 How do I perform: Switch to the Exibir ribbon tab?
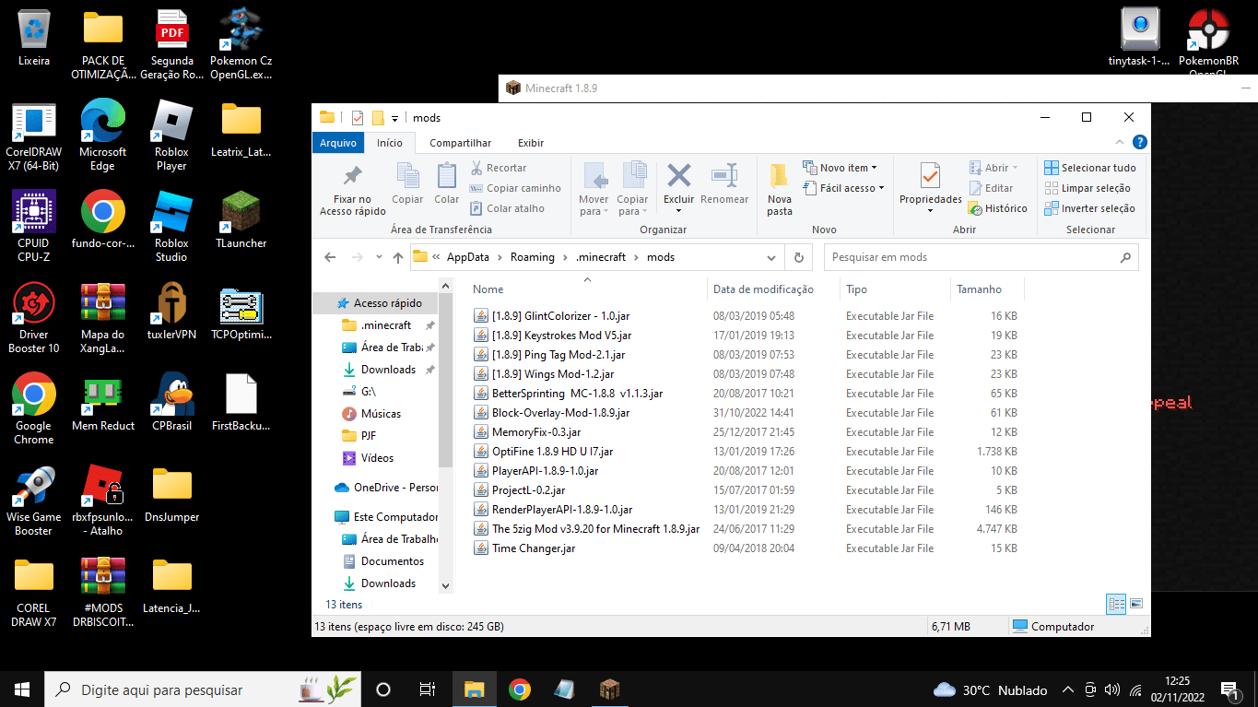[531, 143]
